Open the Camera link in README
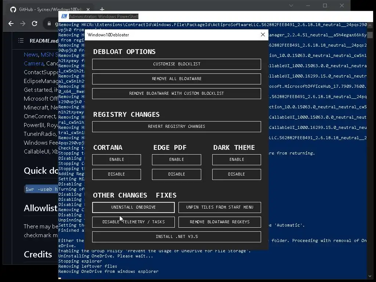 pyautogui.click(x=33, y=64)
